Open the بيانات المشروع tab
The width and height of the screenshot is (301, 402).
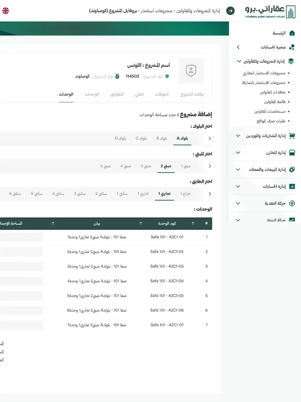[x=192, y=94]
